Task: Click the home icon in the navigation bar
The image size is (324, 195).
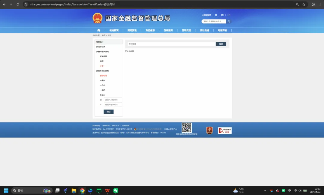Action: (x=98, y=30)
